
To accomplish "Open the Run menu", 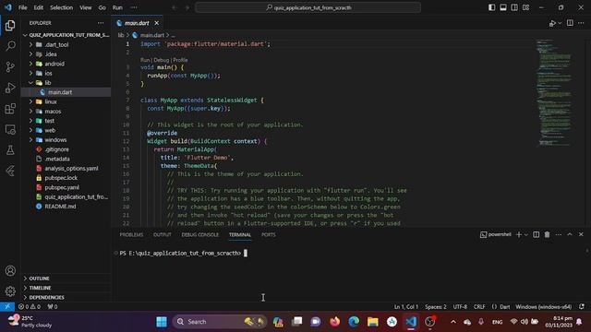I will tap(117, 7).
